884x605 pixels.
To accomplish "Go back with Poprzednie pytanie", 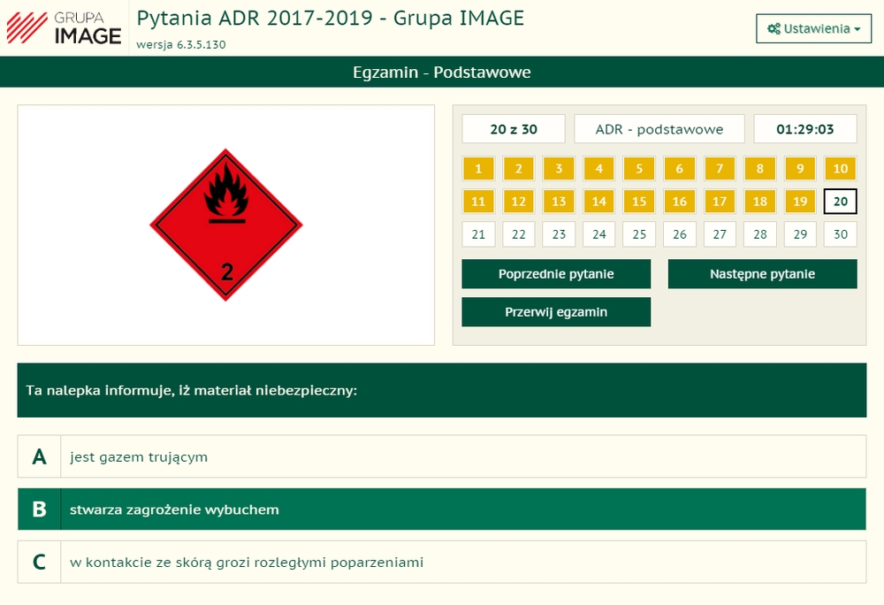I will tap(556, 274).
